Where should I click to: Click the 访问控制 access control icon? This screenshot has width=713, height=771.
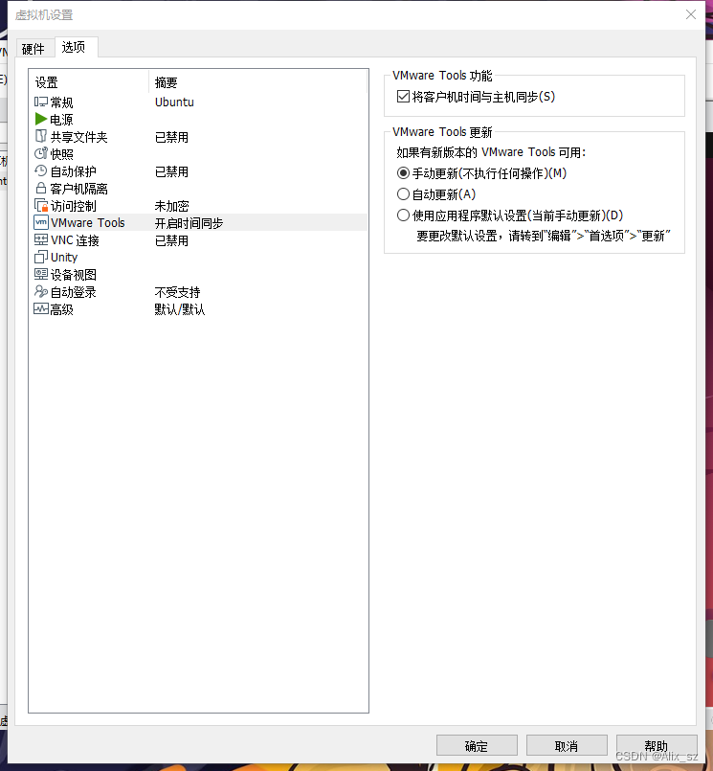click(x=41, y=205)
